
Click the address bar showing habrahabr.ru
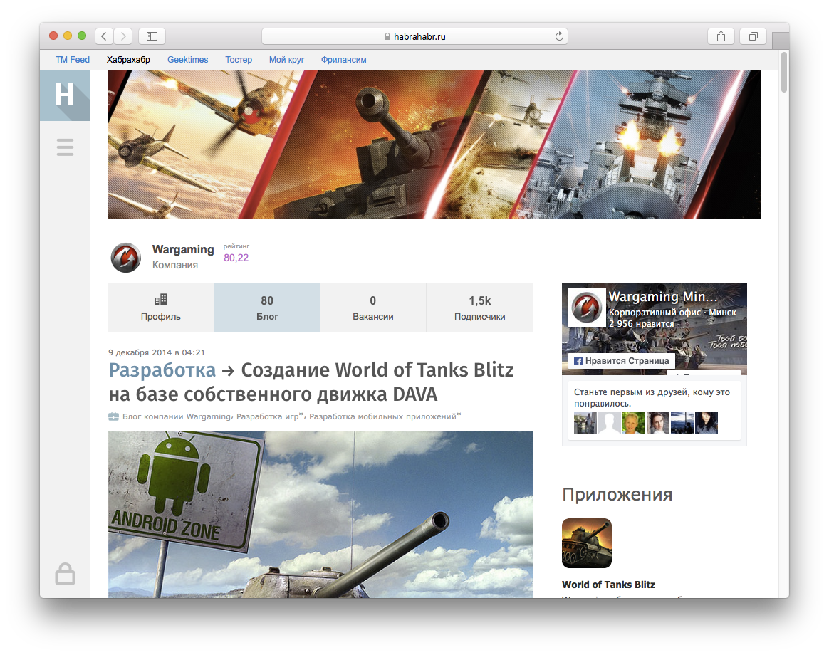click(414, 36)
